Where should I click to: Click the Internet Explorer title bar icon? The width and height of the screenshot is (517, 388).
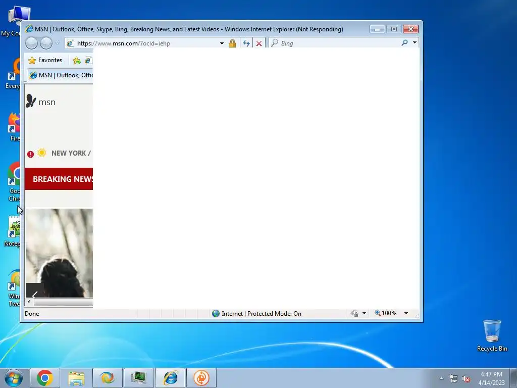click(29, 29)
